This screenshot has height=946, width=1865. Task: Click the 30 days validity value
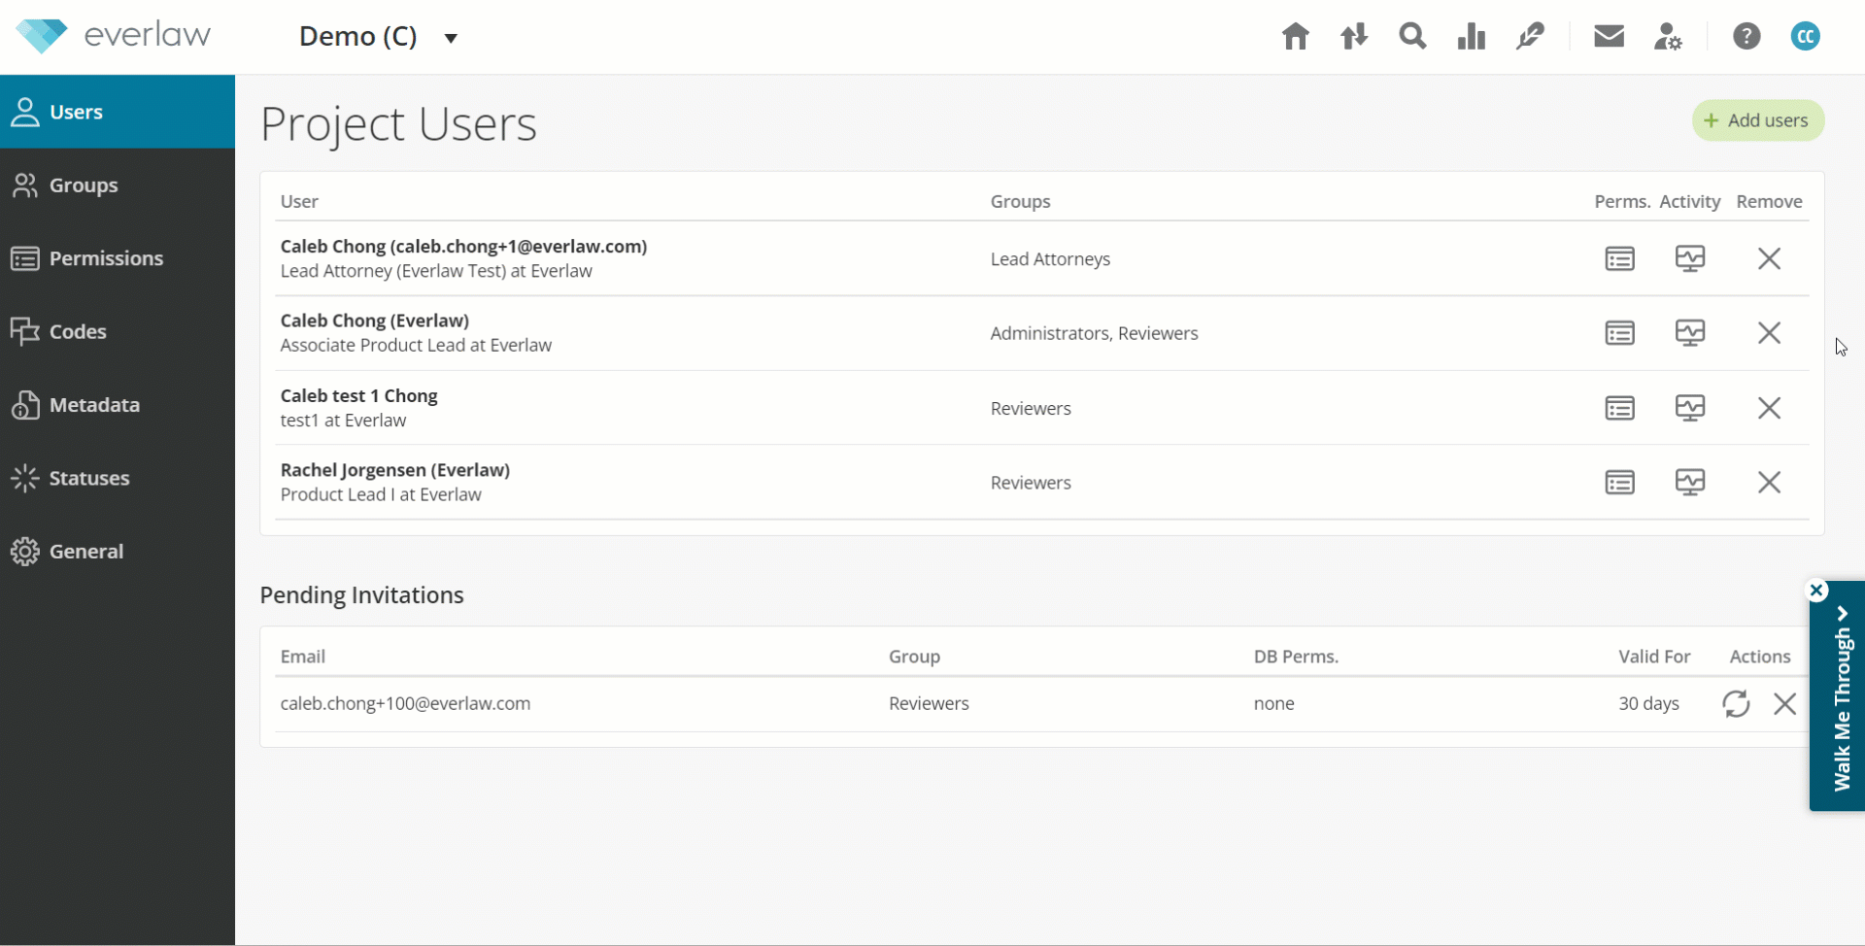point(1648,703)
